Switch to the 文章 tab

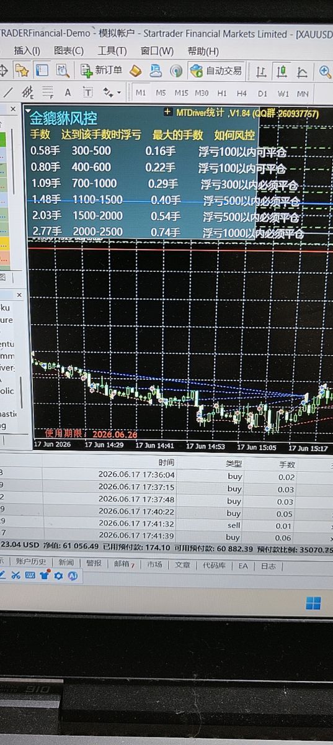click(182, 565)
